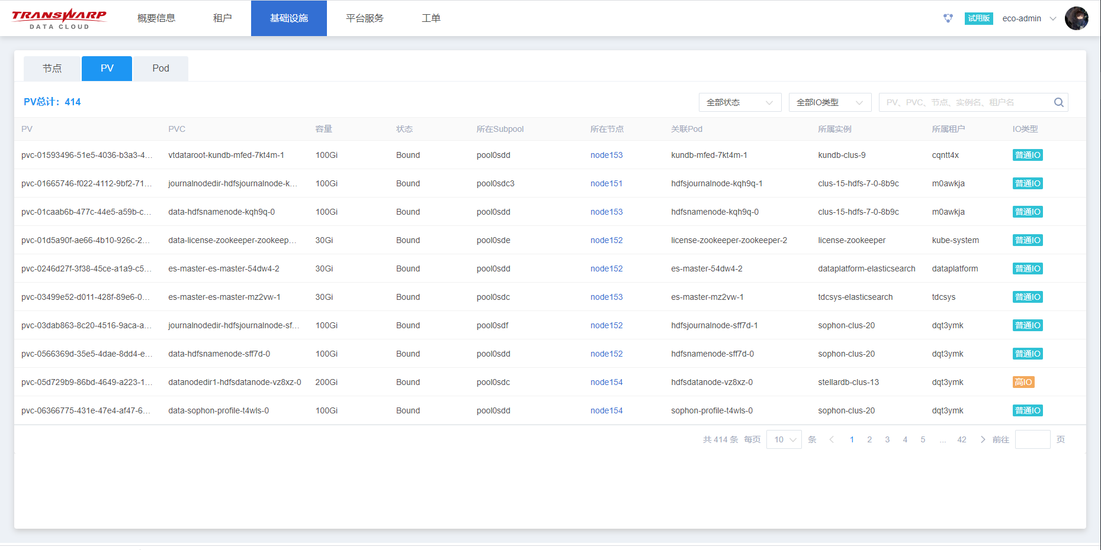The image size is (1101, 550).
Task: Click the Transwarp Data Cloud logo
Action: click(59, 18)
